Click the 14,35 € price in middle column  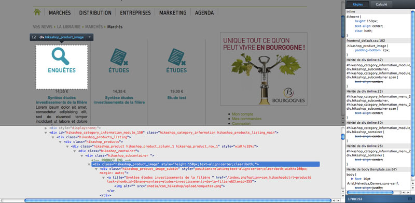tap(119, 92)
